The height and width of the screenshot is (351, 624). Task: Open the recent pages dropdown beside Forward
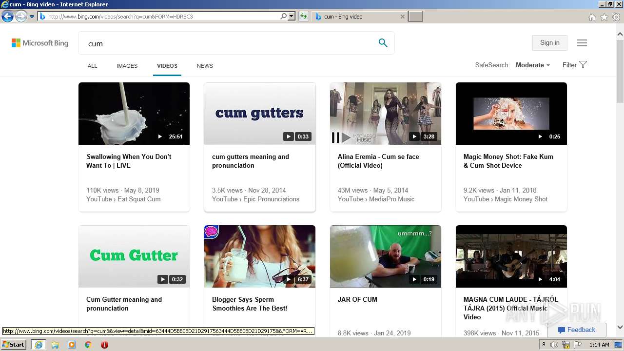click(x=32, y=17)
